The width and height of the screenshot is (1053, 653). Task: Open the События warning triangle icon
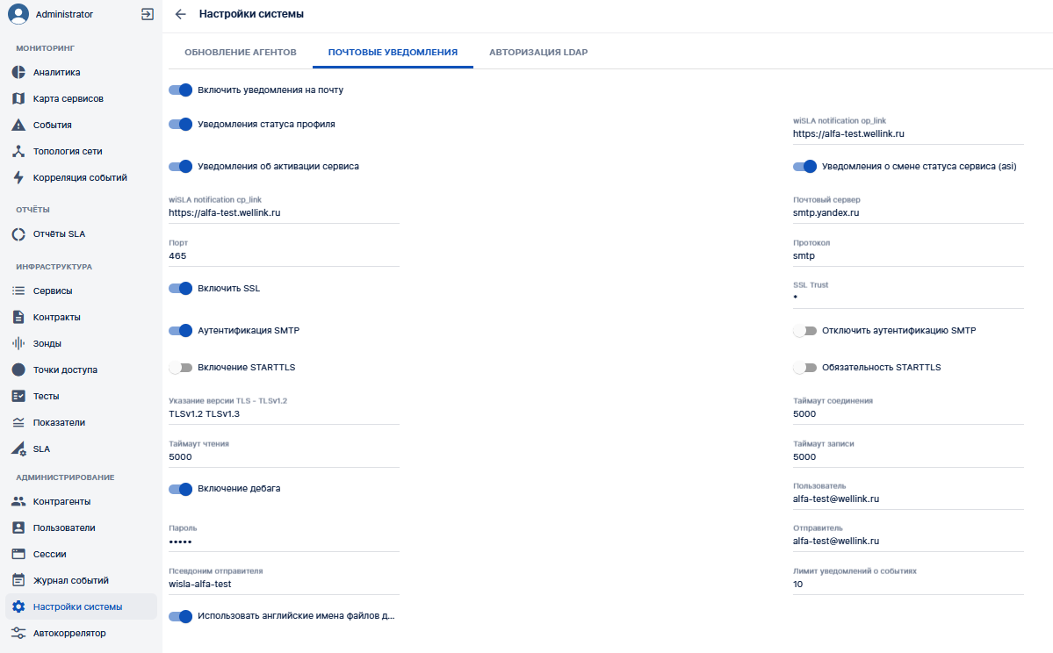tap(18, 125)
